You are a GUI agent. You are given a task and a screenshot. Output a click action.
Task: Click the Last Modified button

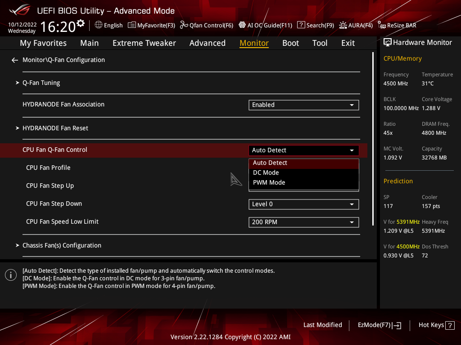point(322,325)
